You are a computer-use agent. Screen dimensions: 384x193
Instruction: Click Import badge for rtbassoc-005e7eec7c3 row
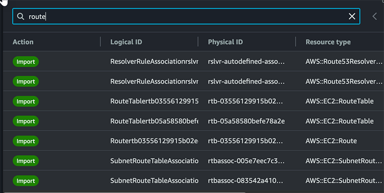point(25,161)
